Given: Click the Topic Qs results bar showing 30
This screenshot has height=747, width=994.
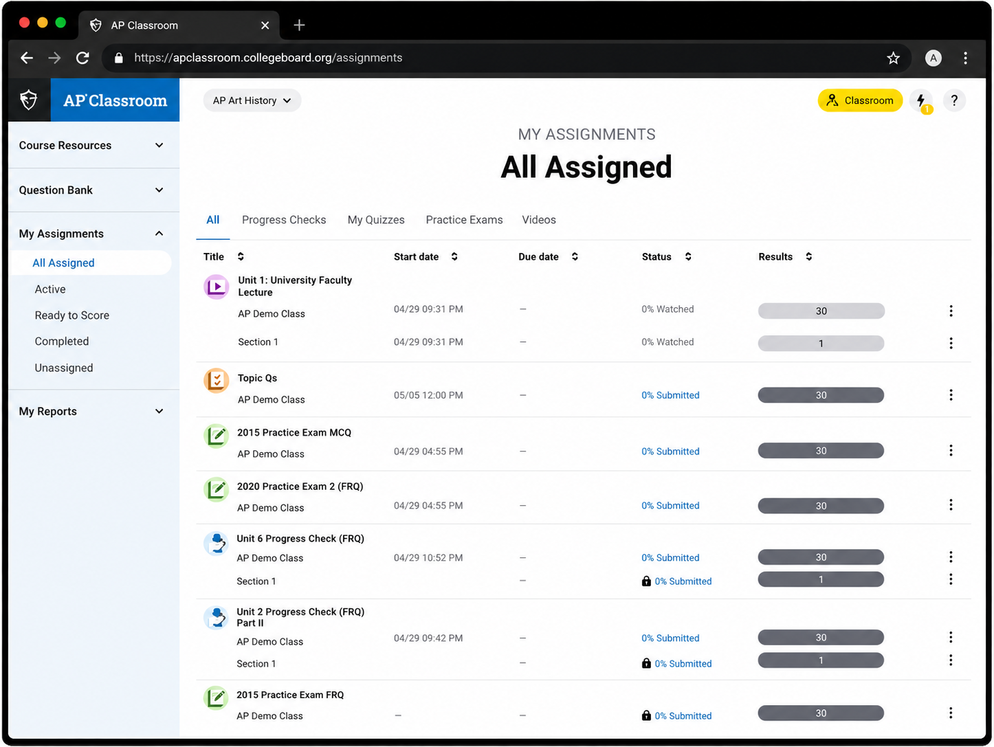Looking at the screenshot, I should pyautogui.click(x=821, y=395).
